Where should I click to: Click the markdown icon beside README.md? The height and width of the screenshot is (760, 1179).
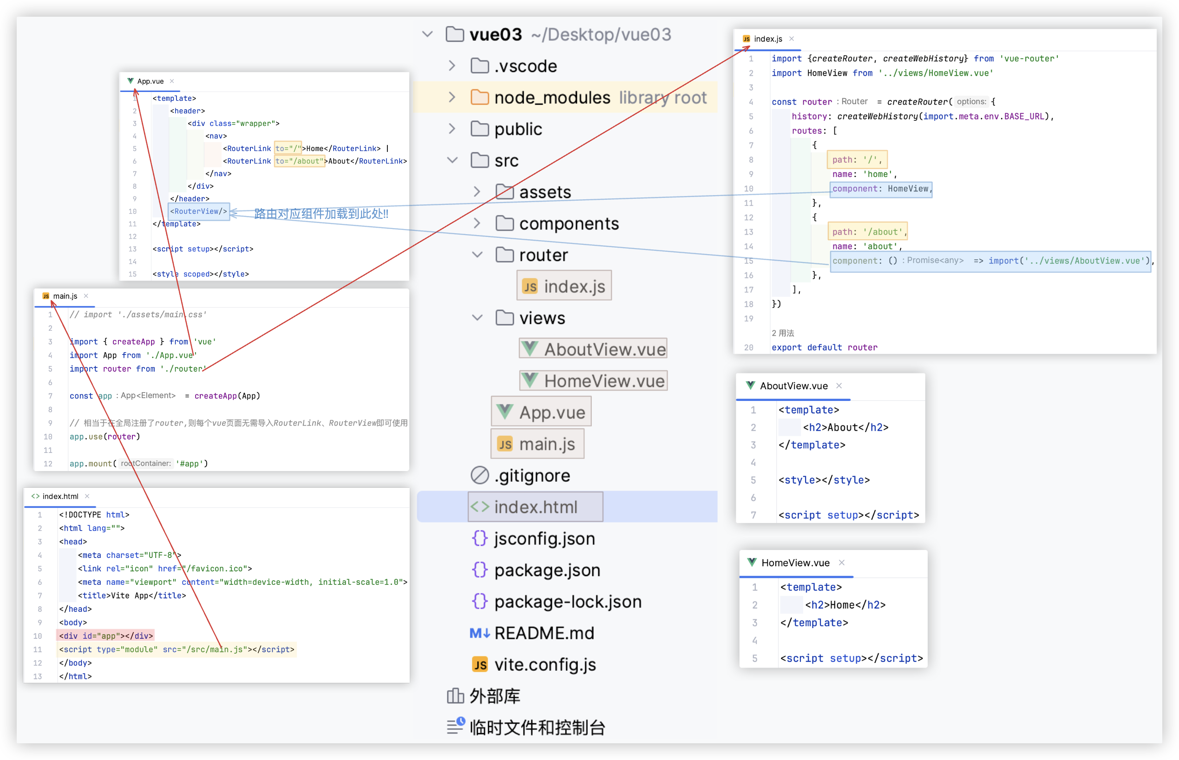pos(479,633)
